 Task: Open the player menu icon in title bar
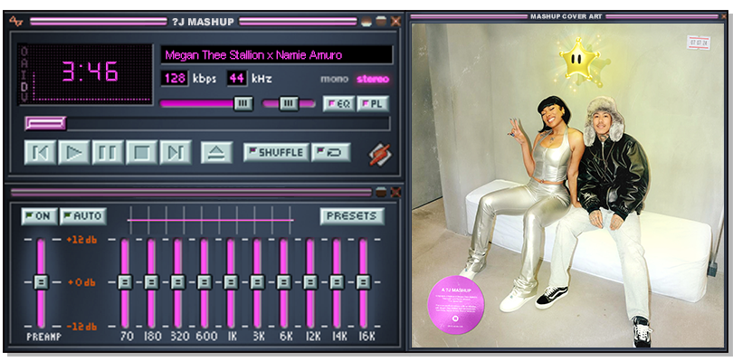coord(16,21)
